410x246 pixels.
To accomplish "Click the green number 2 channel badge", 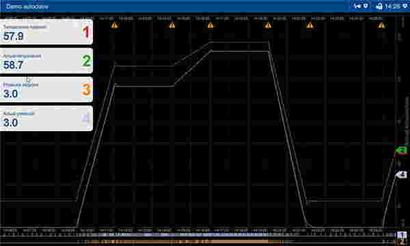I will pos(87,61).
